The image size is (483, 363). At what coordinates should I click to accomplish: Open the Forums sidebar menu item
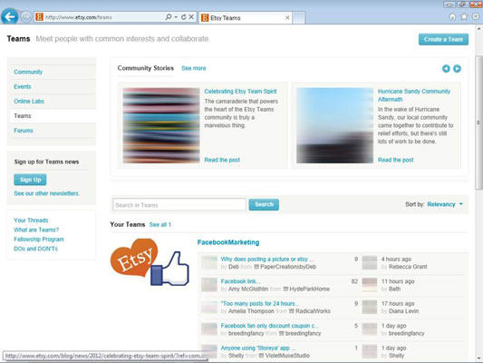click(x=24, y=131)
